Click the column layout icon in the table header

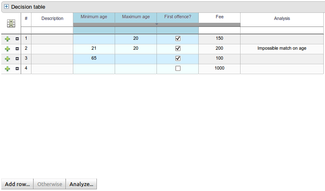click(x=11, y=24)
